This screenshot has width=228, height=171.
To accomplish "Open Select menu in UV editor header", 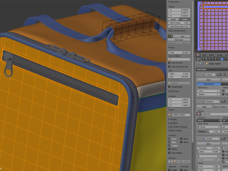I will pyautogui.click(x=212, y=55).
